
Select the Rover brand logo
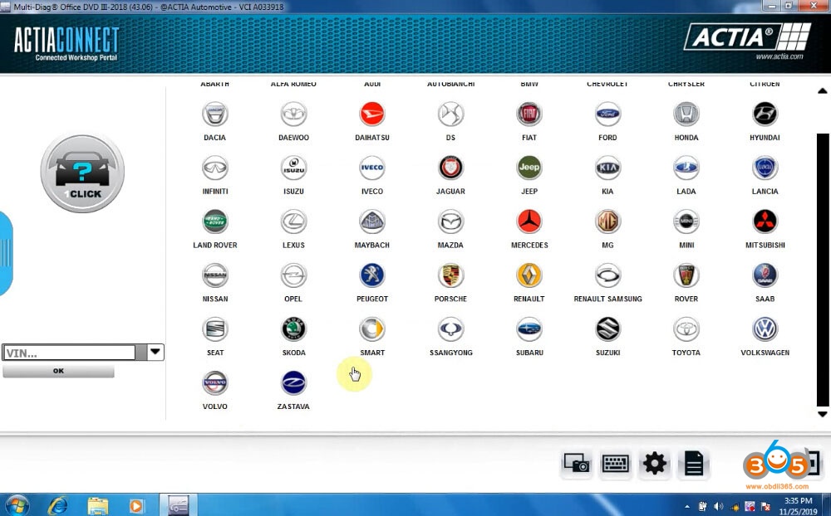(686, 275)
